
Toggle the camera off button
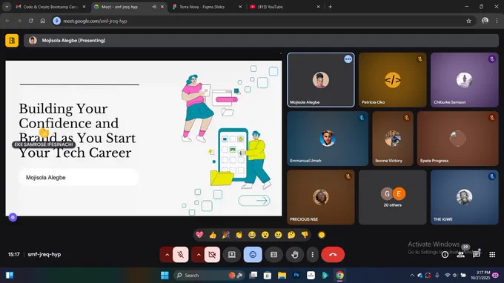212,255
